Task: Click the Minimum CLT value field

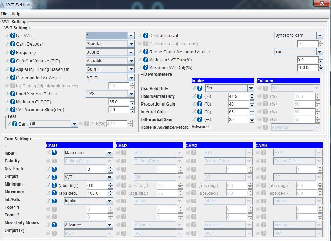Action: tap(119, 102)
